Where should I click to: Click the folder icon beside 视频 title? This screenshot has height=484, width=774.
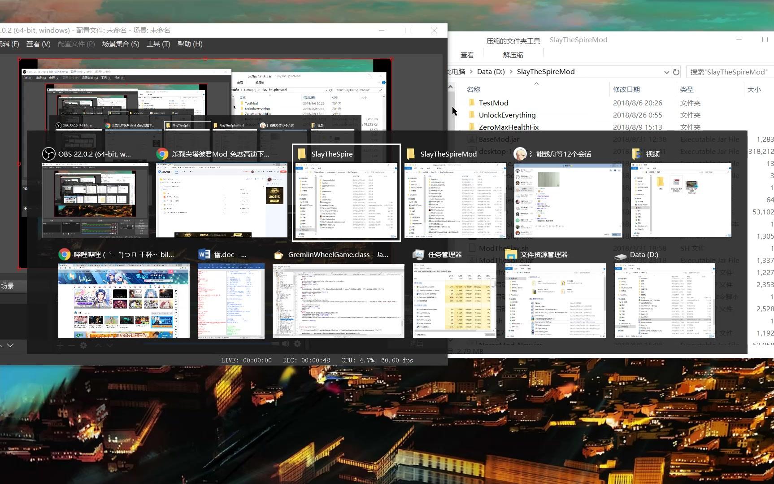(637, 154)
